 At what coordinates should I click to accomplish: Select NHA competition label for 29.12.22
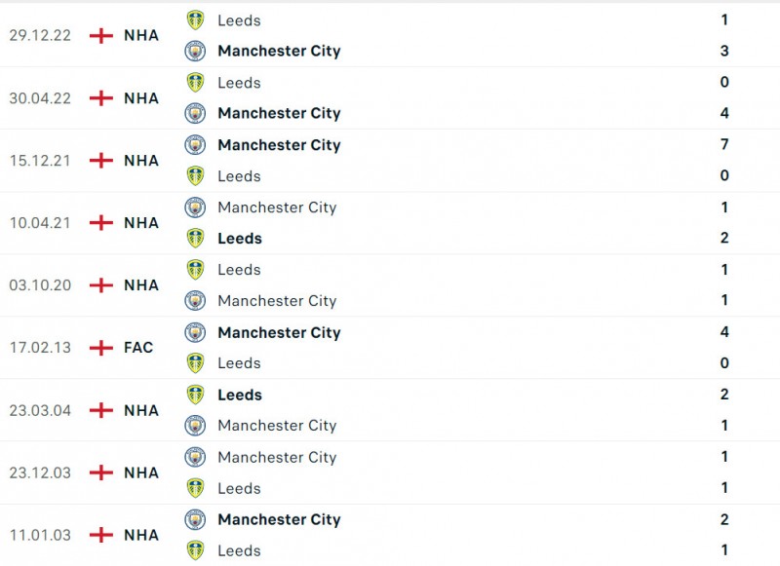coord(141,35)
